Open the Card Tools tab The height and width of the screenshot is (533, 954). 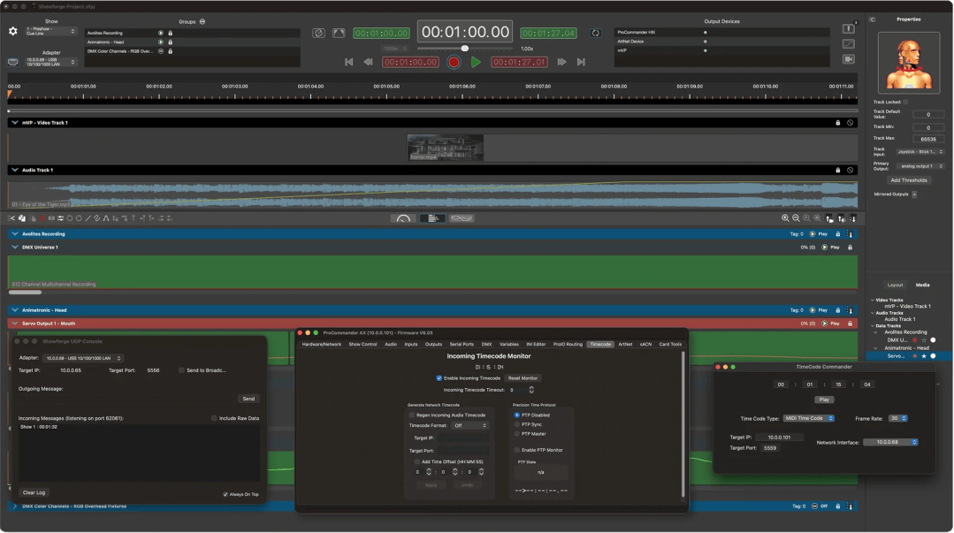click(670, 345)
